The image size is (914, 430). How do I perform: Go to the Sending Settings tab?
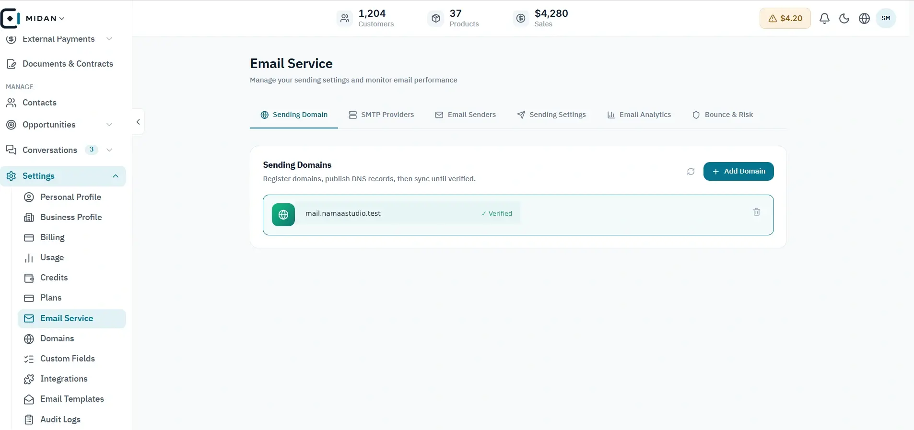551,115
